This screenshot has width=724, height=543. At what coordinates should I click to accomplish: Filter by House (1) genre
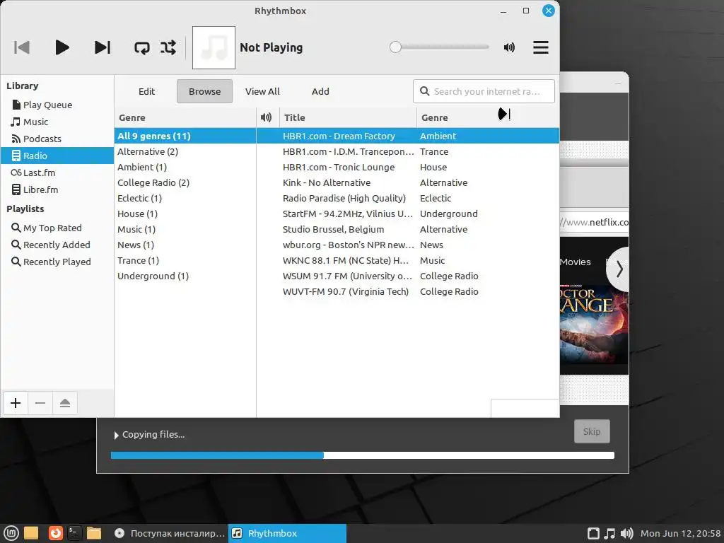[185, 214]
